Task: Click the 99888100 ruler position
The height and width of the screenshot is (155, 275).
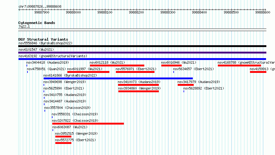Action: click(105, 12)
